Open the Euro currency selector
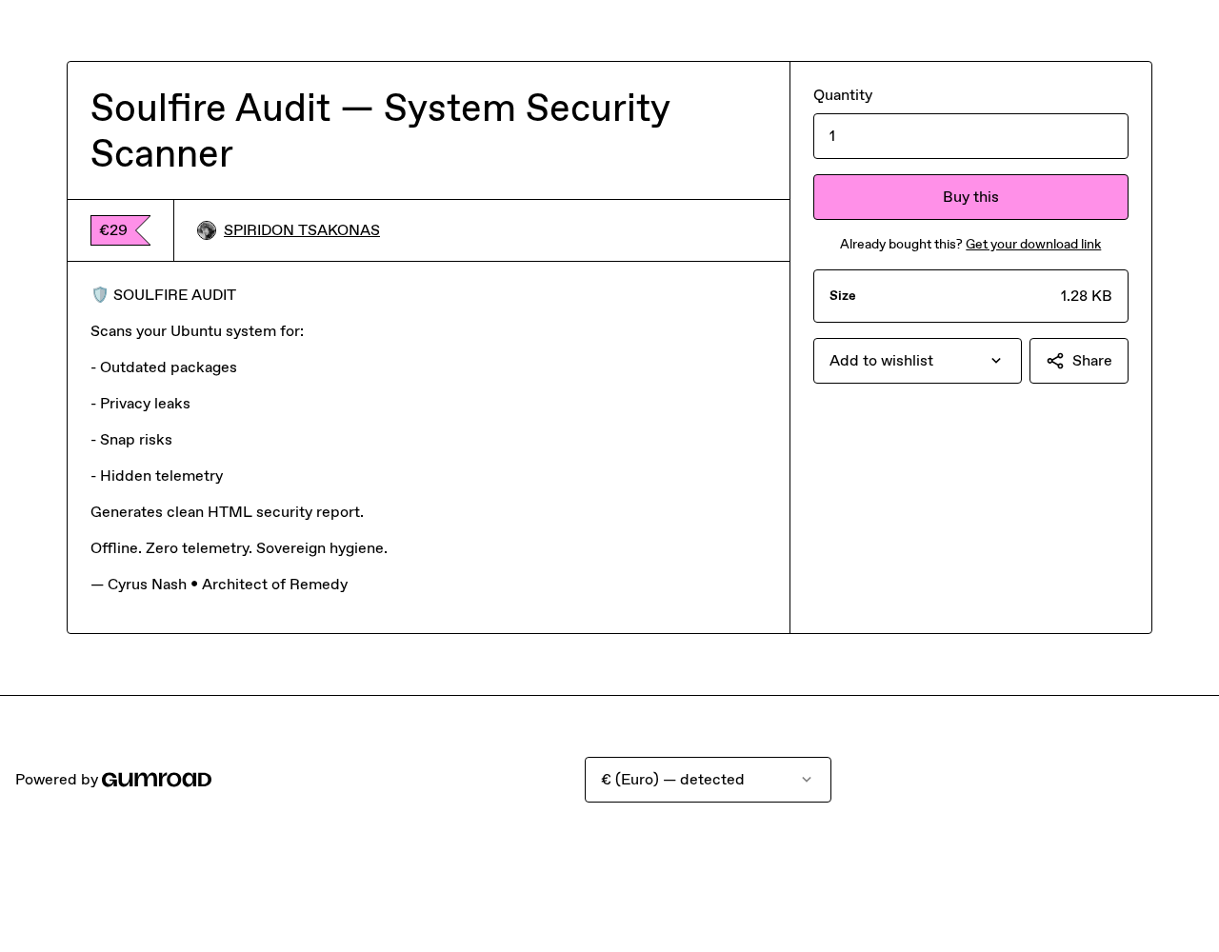 [x=708, y=780]
